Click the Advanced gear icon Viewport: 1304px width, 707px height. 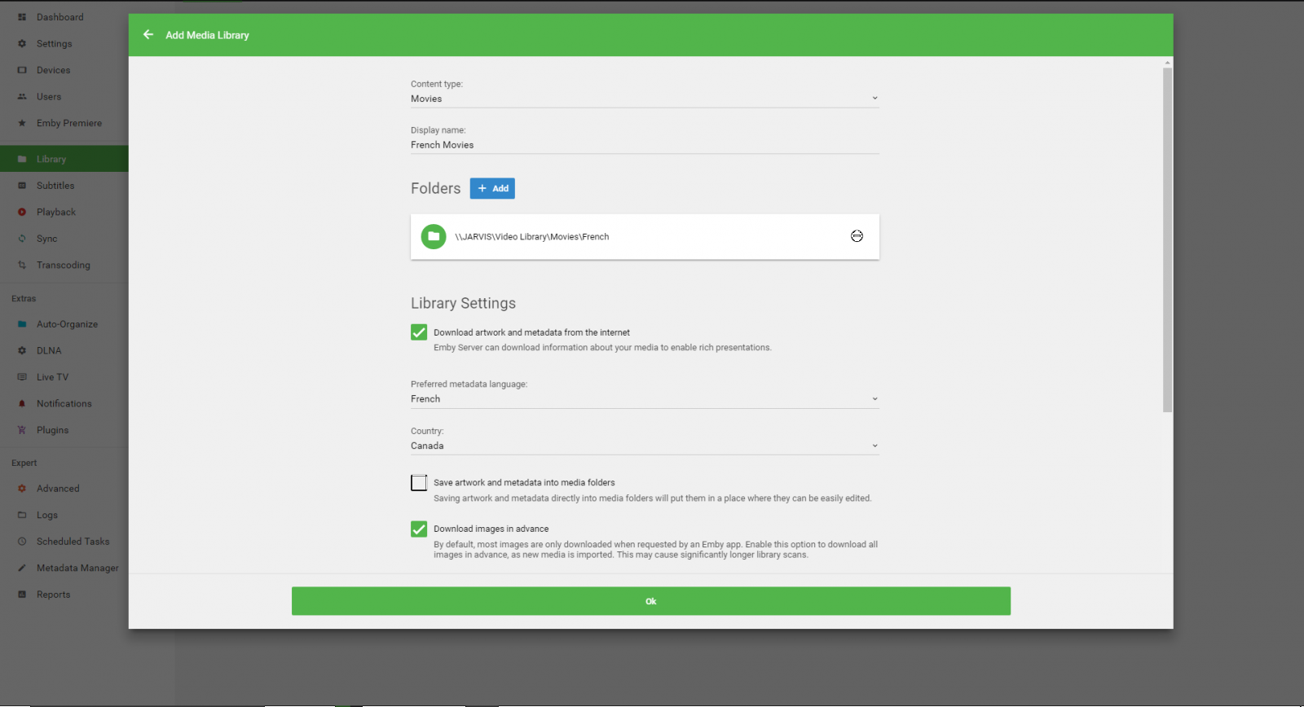tap(22, 489)
